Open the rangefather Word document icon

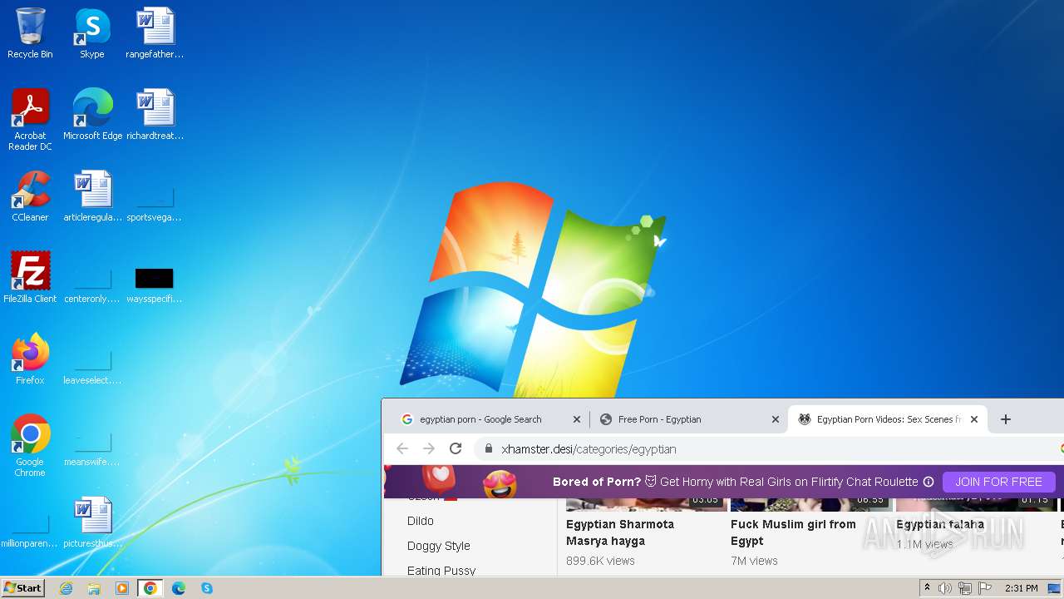click(x=155, y=33)
